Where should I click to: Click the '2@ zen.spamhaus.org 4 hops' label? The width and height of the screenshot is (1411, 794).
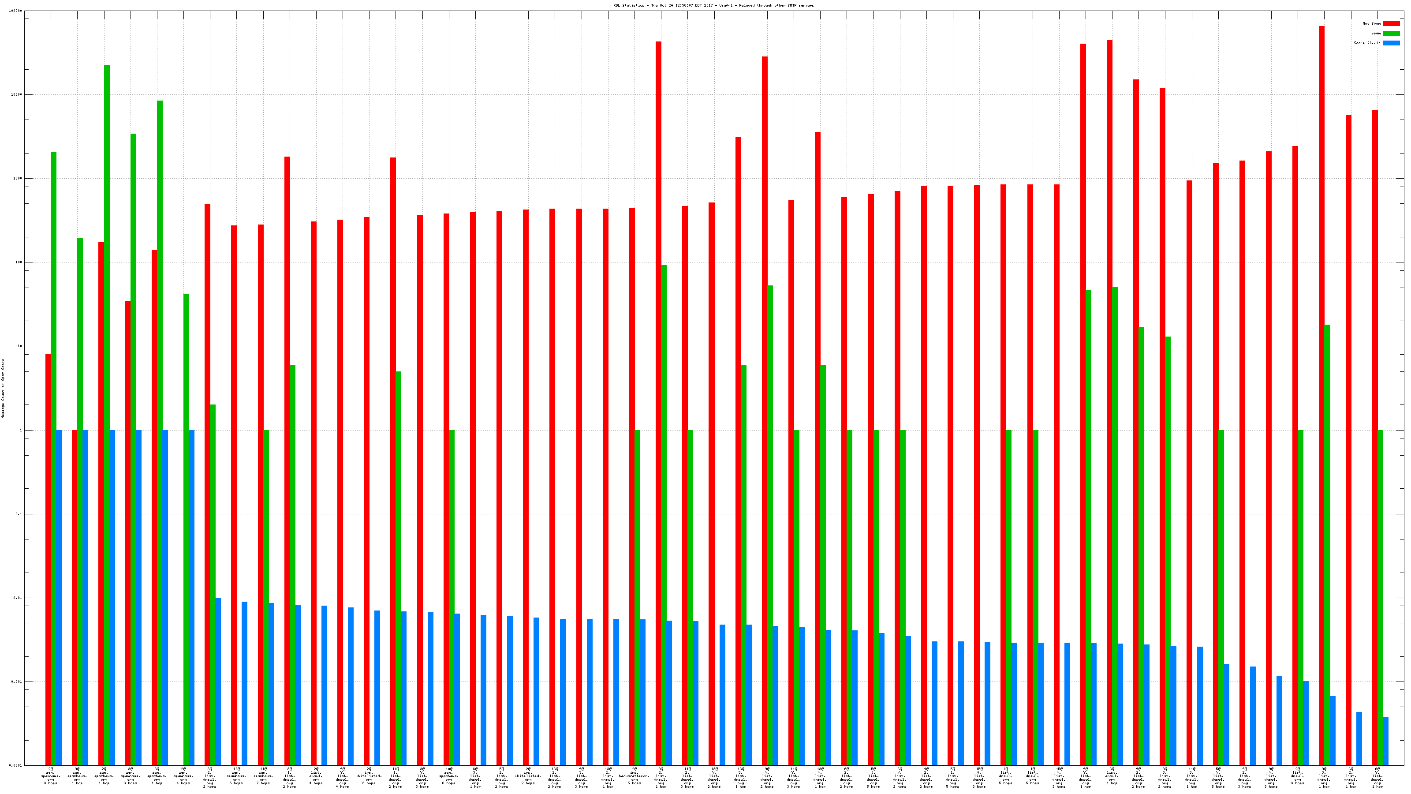click(x=183, y=776)
